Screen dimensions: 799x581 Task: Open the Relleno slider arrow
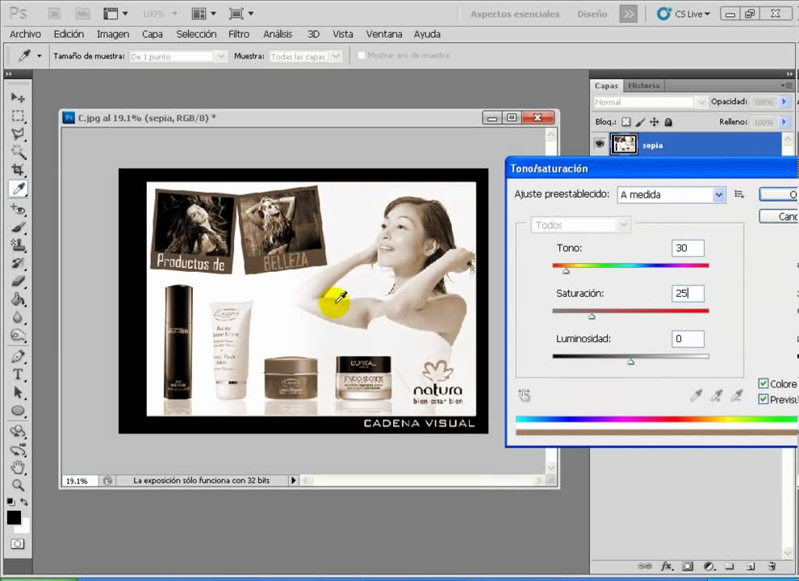pos(784,122)
